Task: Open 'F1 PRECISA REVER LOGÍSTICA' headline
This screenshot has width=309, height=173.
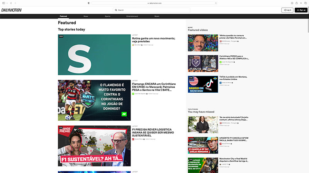Action: [x=153, y=133]
